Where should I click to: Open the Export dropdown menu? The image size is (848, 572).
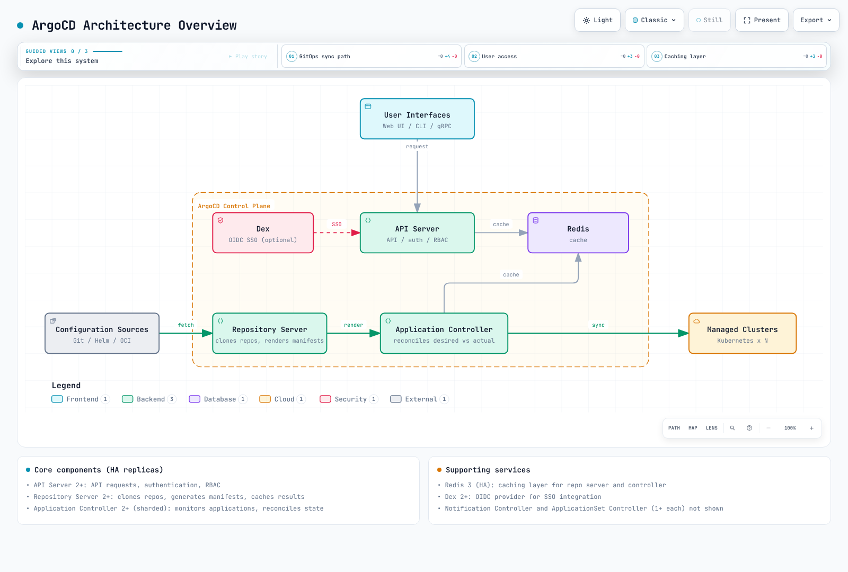tap(816, 20)
